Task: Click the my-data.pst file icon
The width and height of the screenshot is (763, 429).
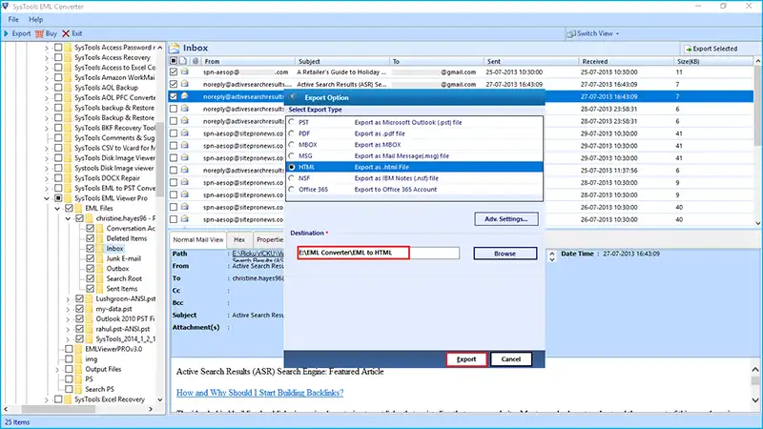Action: click(x=89, y=309)
